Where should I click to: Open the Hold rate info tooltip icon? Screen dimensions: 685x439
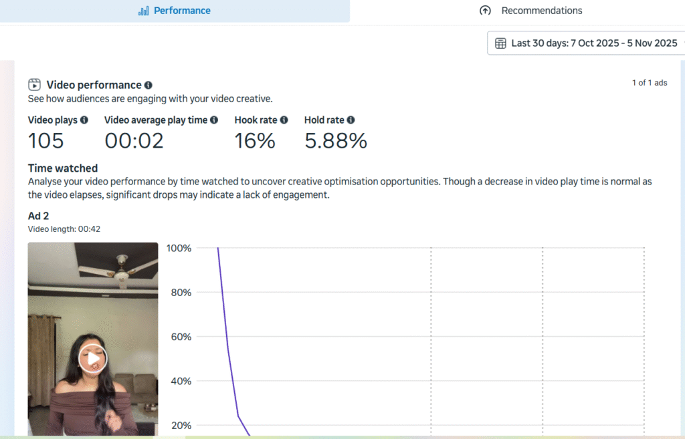click(x=351, y=120)
